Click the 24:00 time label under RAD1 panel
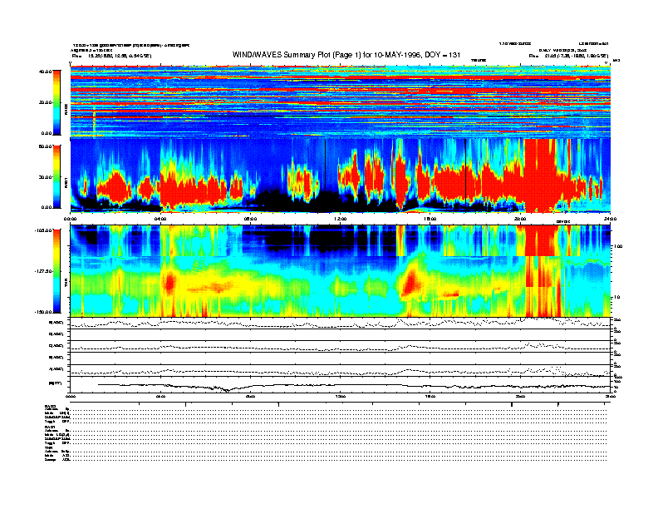 click(x=610, y=219)
